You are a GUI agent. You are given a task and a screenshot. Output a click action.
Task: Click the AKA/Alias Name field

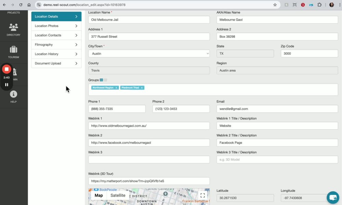(277, 20)
